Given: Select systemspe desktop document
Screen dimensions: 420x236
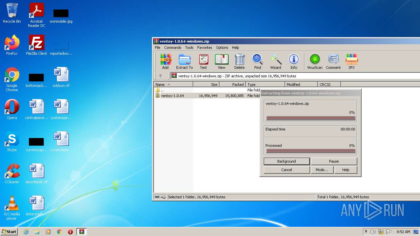Looking at the screenshot, I should 61,109.
